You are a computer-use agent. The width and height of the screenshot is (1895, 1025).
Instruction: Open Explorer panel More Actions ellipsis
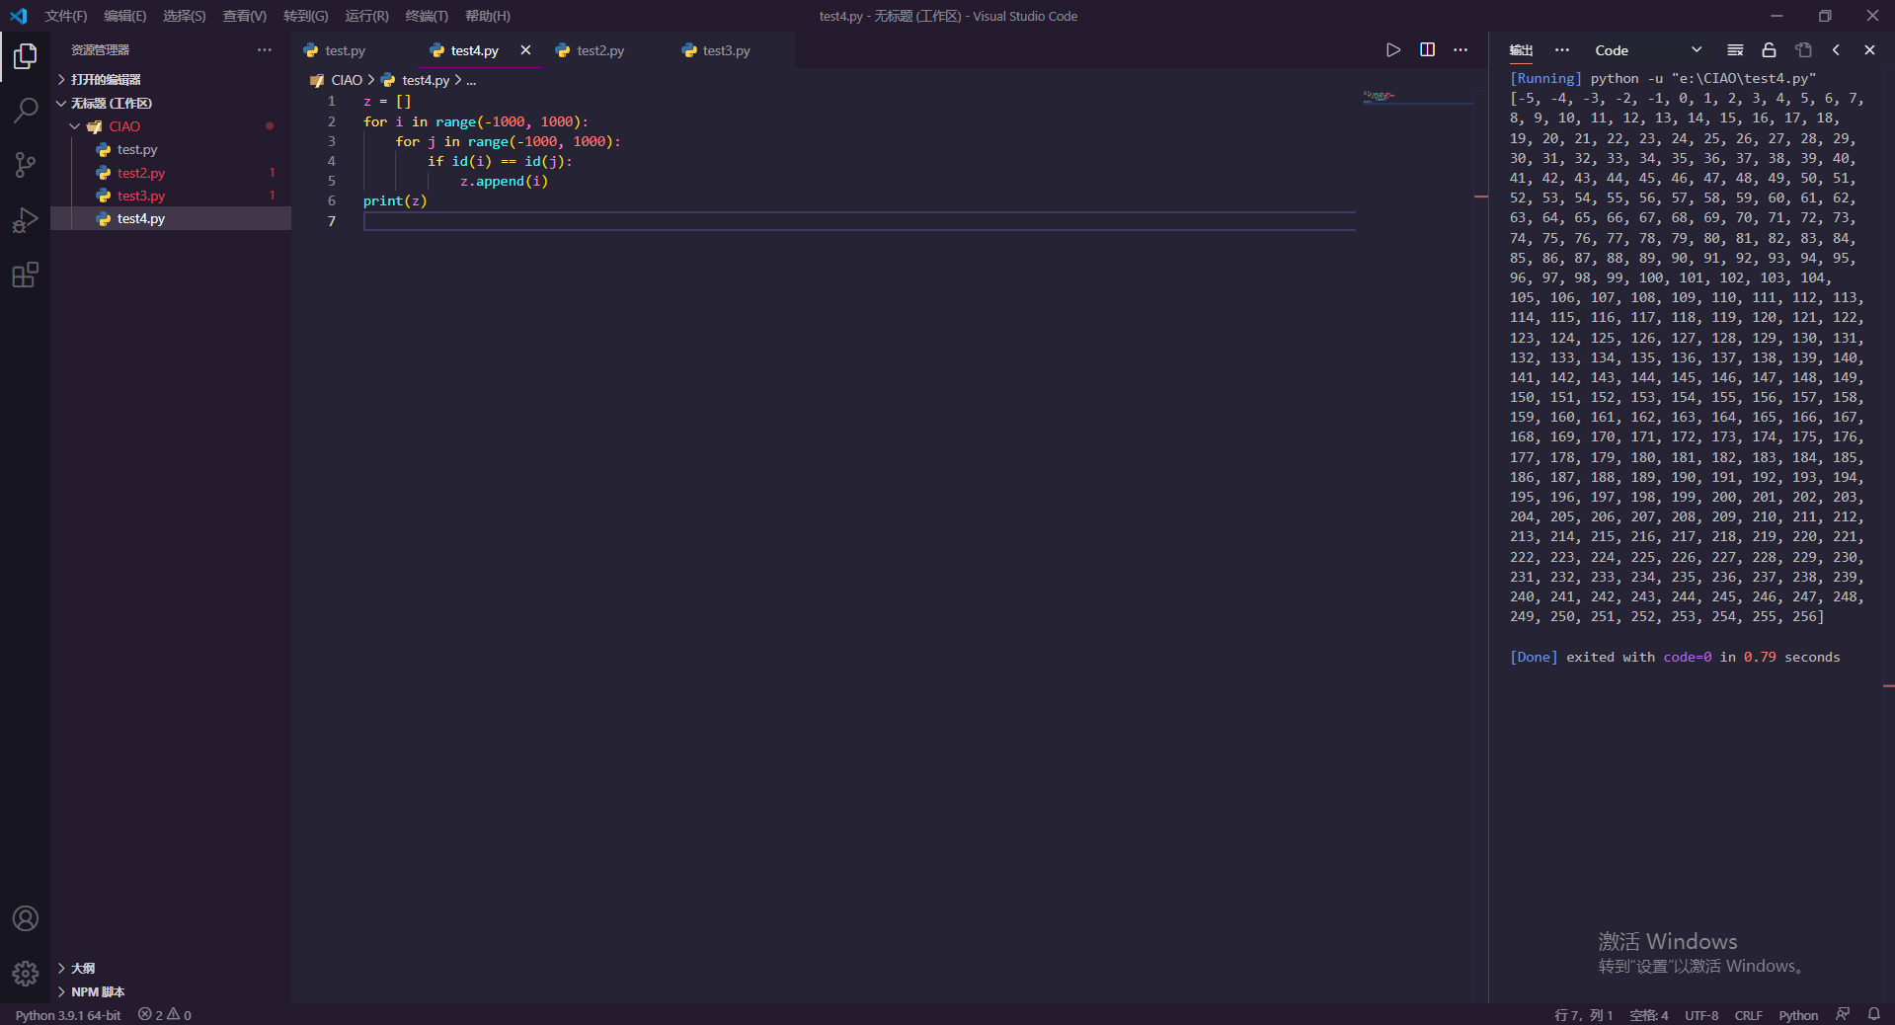tap(265, 50)
